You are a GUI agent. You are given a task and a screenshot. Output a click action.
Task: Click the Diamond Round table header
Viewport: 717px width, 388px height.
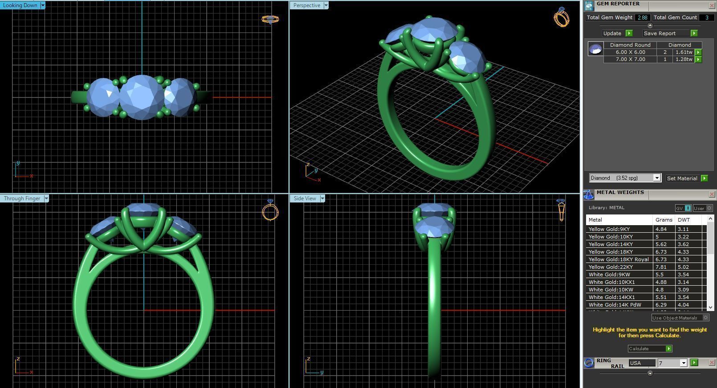click(x=630, y=45)
